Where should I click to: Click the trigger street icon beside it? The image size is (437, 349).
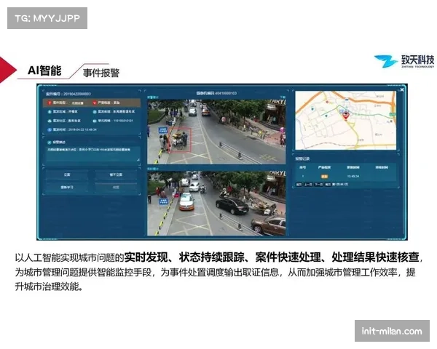[x=95, y=111]
